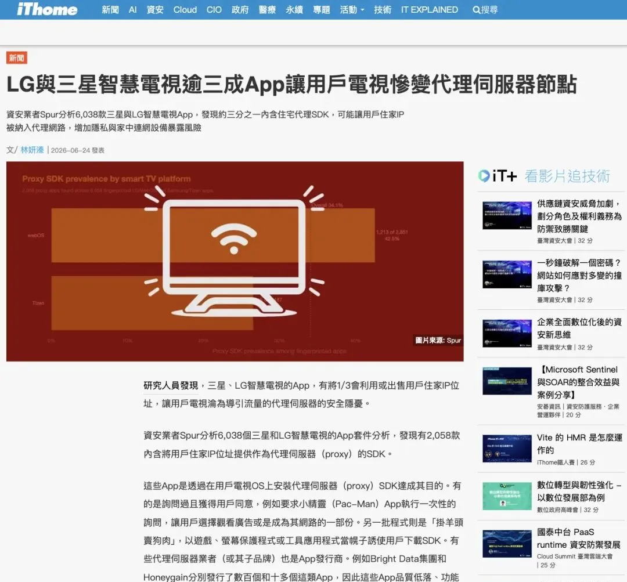Click iThome鐵人賽 | 26 分 label
The height and width of the screenshot is (582, 627).
pos(566,462)
